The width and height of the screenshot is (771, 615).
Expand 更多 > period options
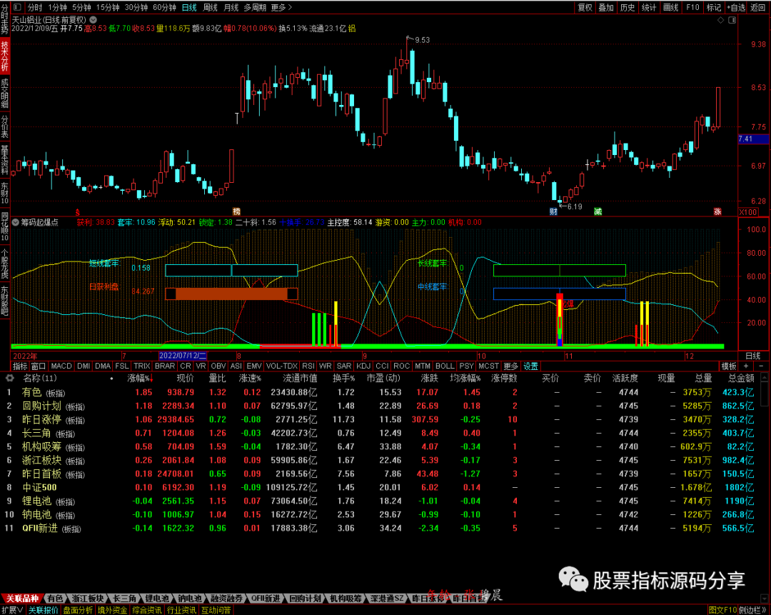click(x=281, y=7)
